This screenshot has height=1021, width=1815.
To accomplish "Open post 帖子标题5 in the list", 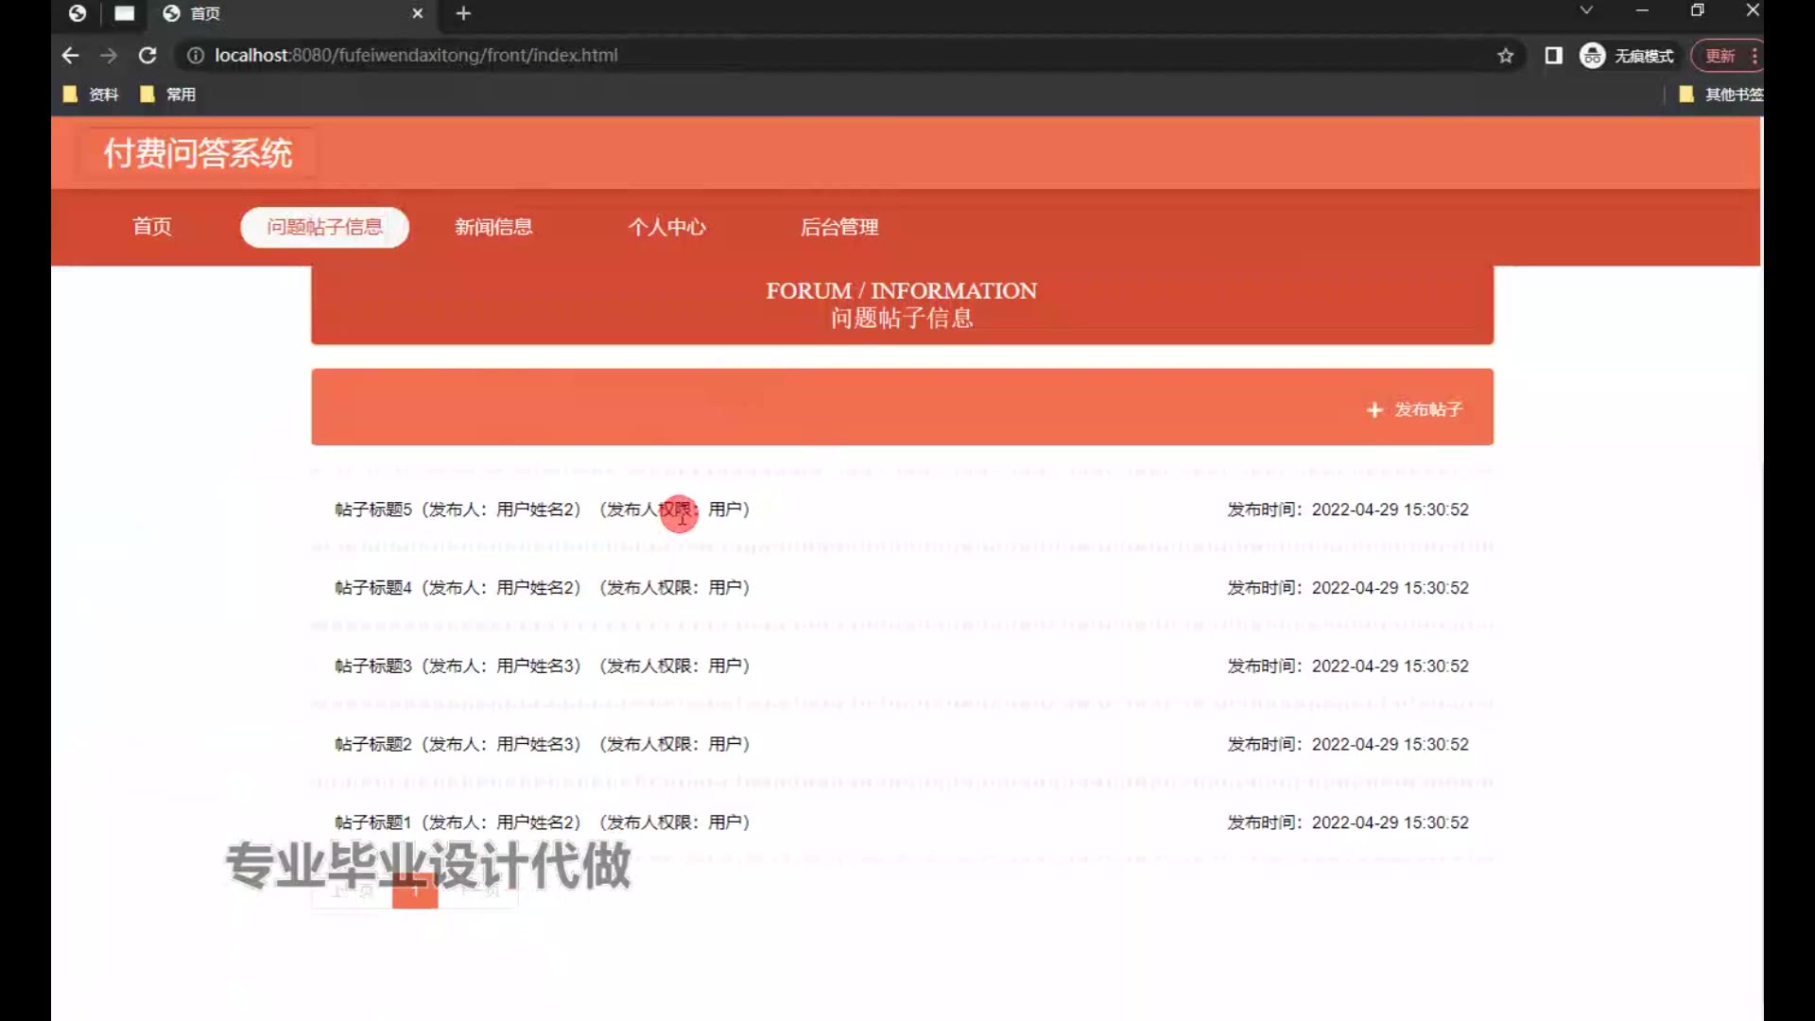I will 373,510.
